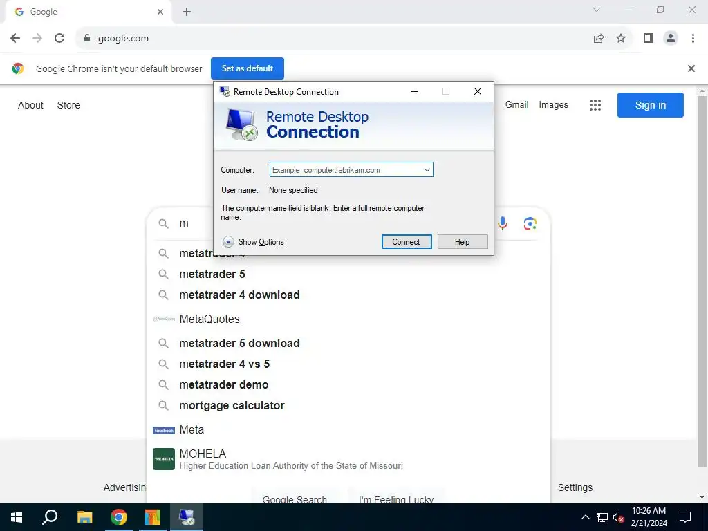The height and width of the screenshot is (531, 708).
Task: Click the Chrome forward arrow
Action: tap(37, 39)
